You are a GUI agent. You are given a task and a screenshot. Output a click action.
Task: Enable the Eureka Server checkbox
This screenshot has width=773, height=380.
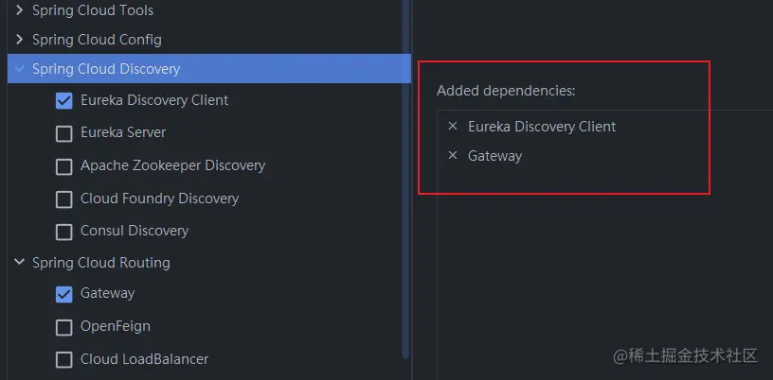(x=64, y=133)
